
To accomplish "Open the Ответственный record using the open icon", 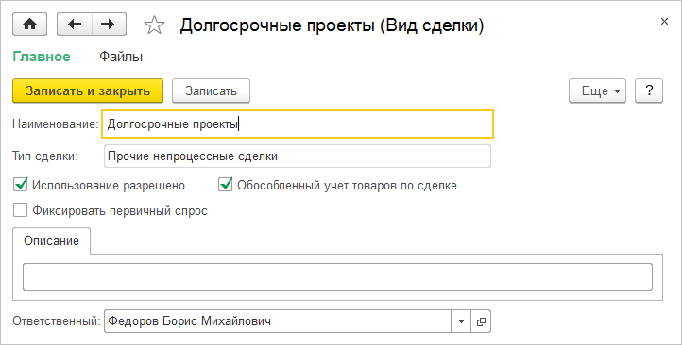I will [x=481, y=321].
